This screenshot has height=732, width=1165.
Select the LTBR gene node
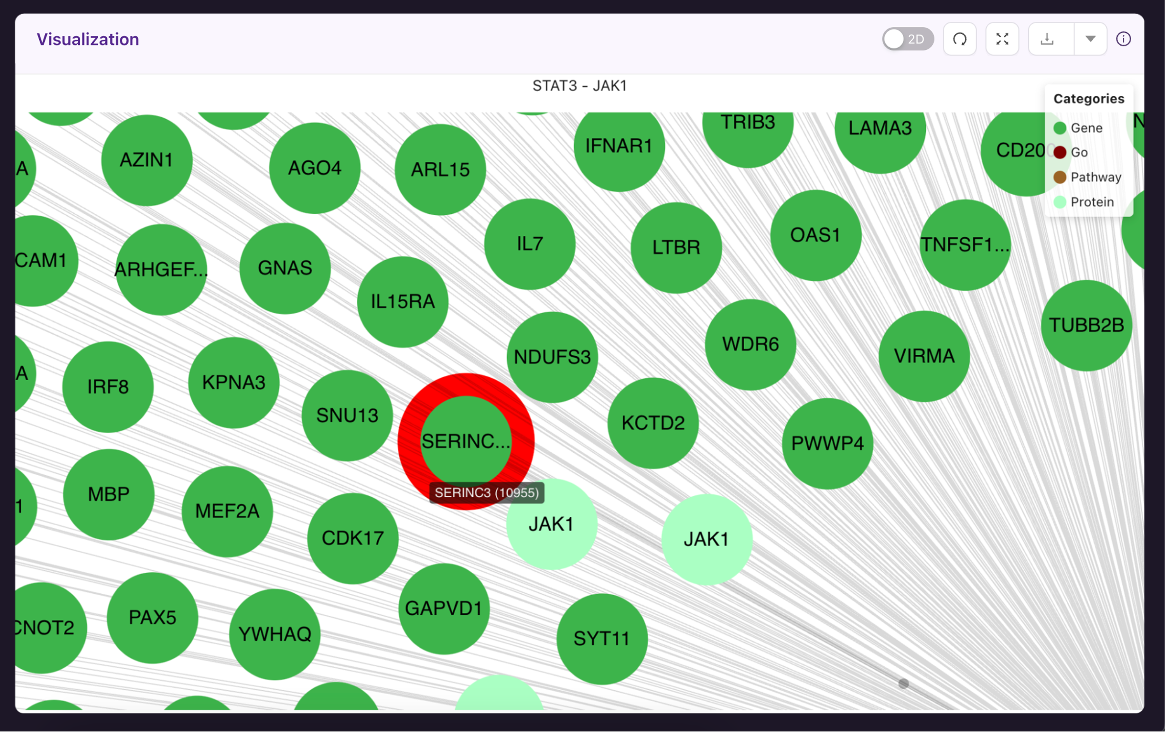pos(676,248)
